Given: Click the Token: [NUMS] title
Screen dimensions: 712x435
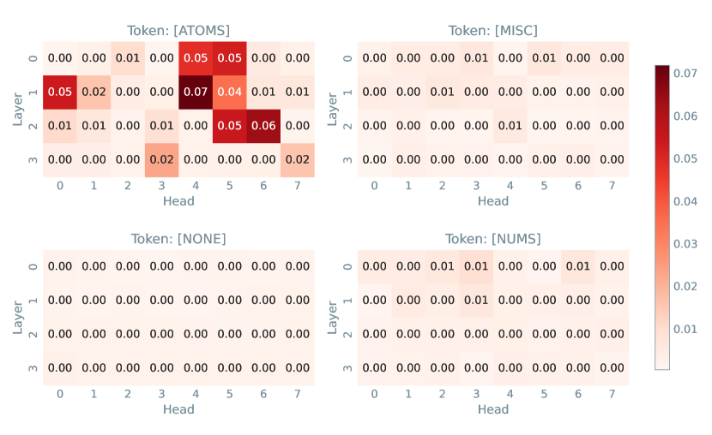Looking at the screenshot, I should coord(493,239).
